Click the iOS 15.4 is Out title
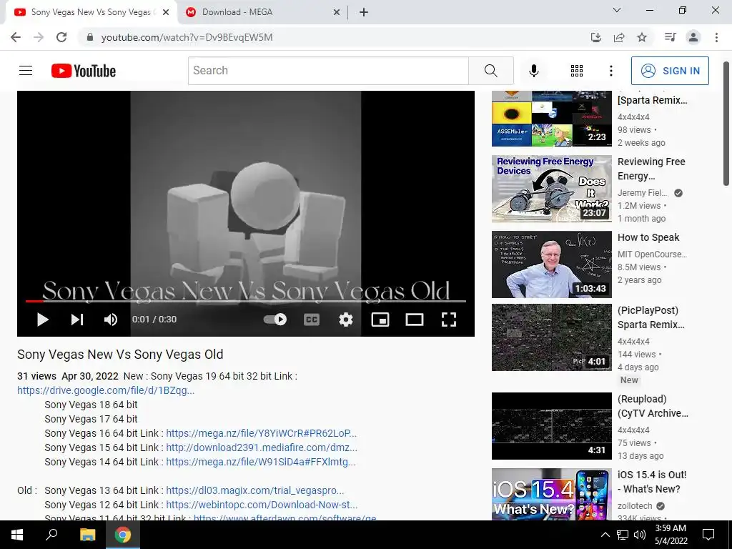The image size is (732, 549). 652,482
